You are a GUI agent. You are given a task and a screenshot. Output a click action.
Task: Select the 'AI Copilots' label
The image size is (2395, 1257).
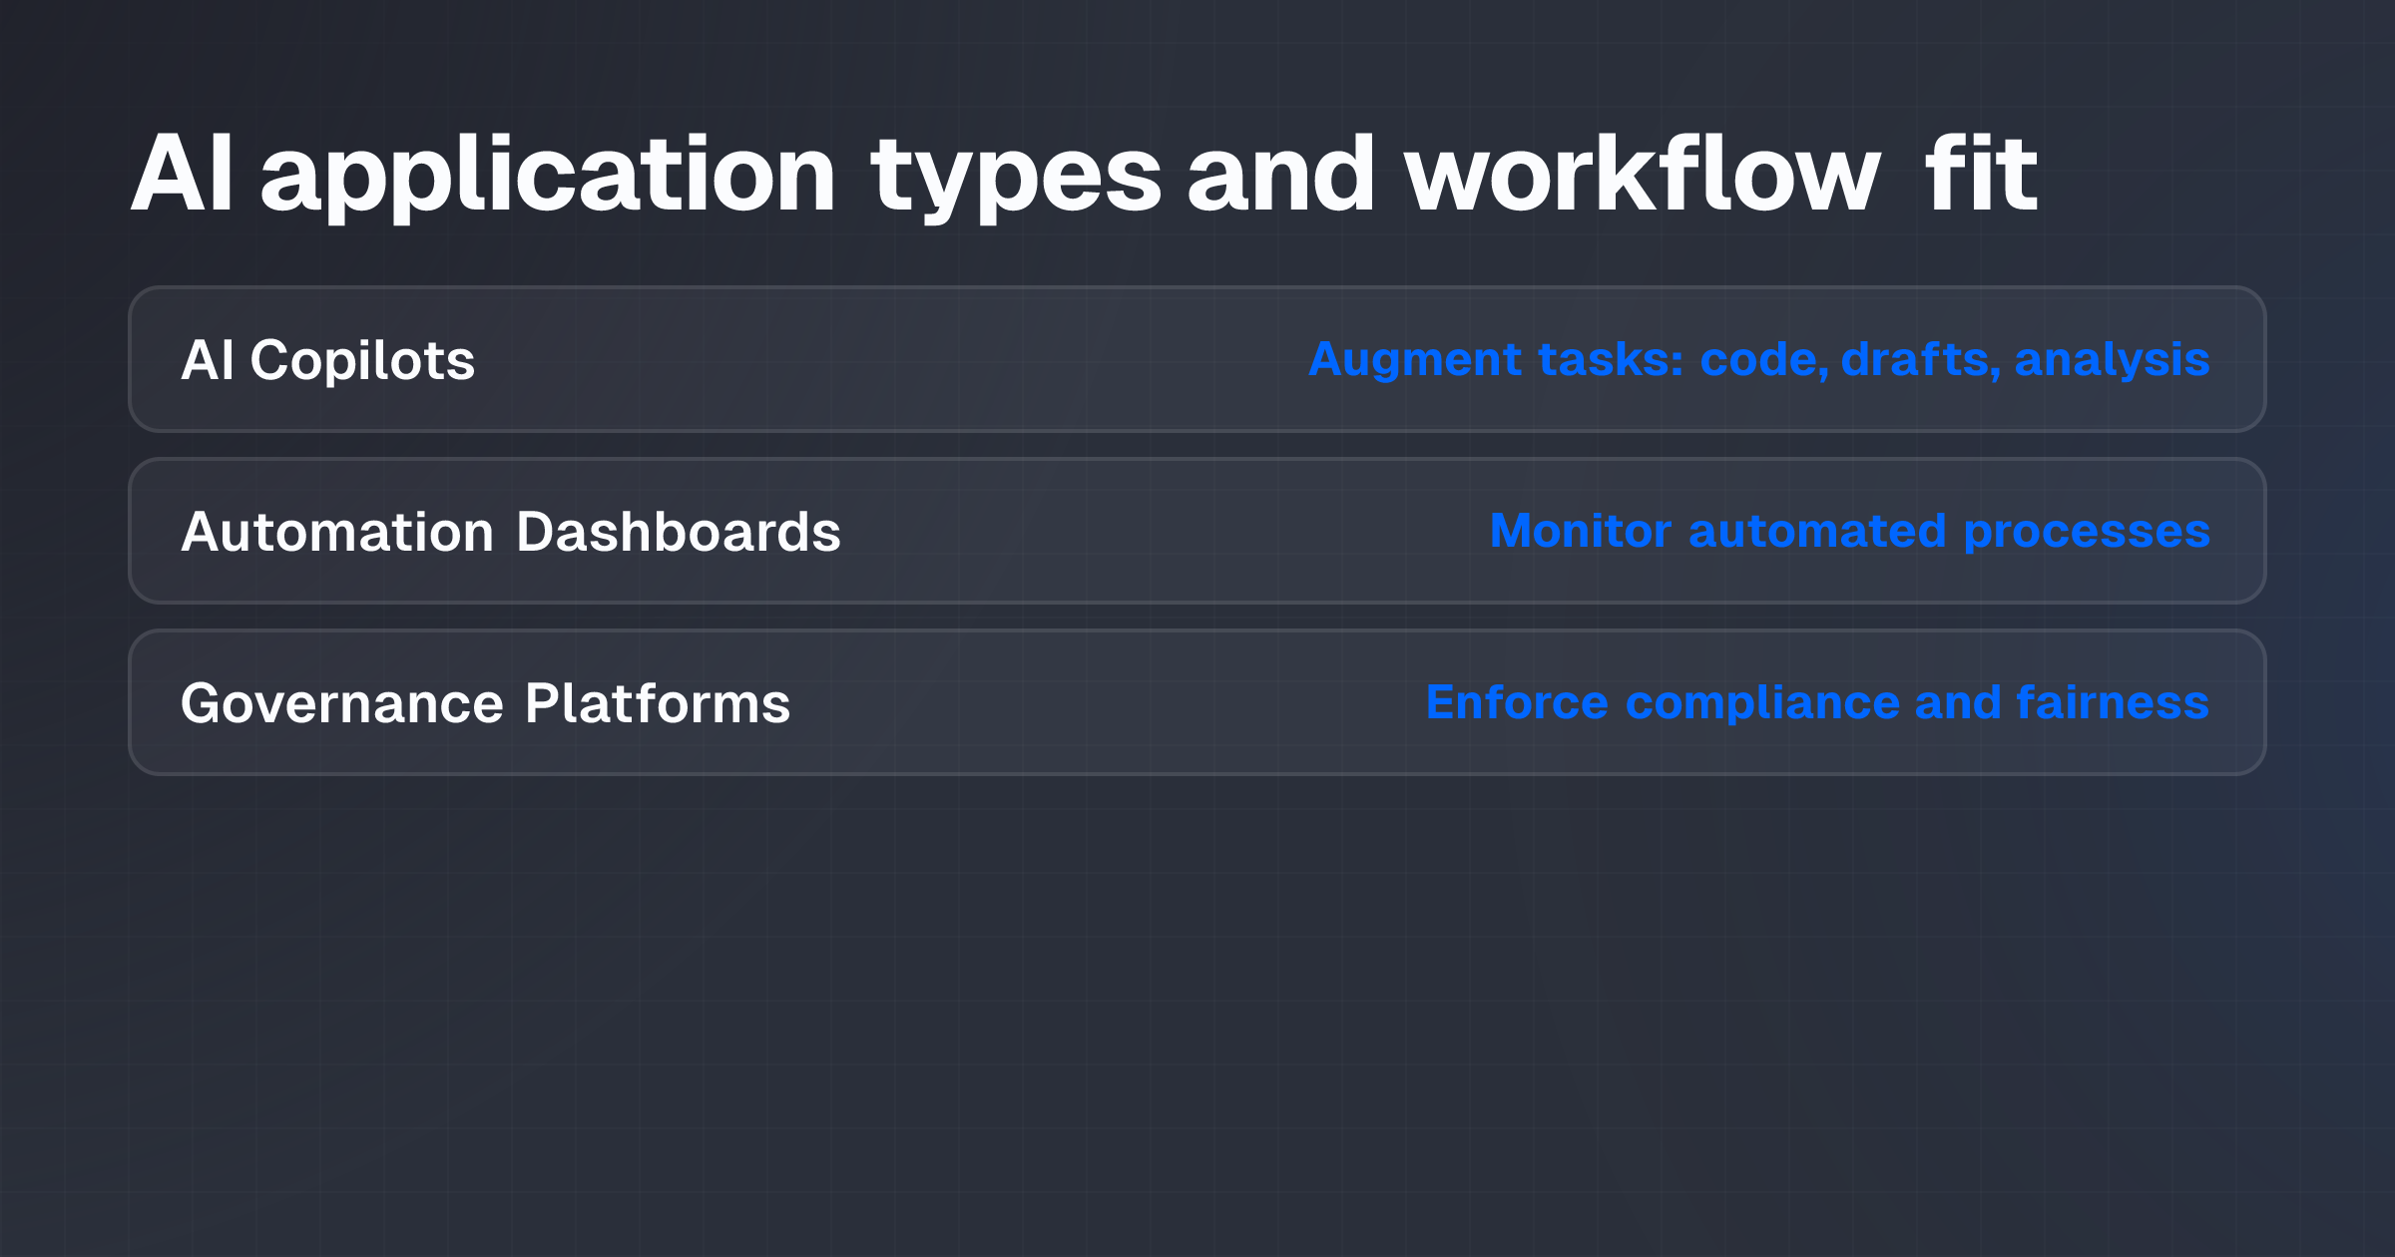coord(327,360)
